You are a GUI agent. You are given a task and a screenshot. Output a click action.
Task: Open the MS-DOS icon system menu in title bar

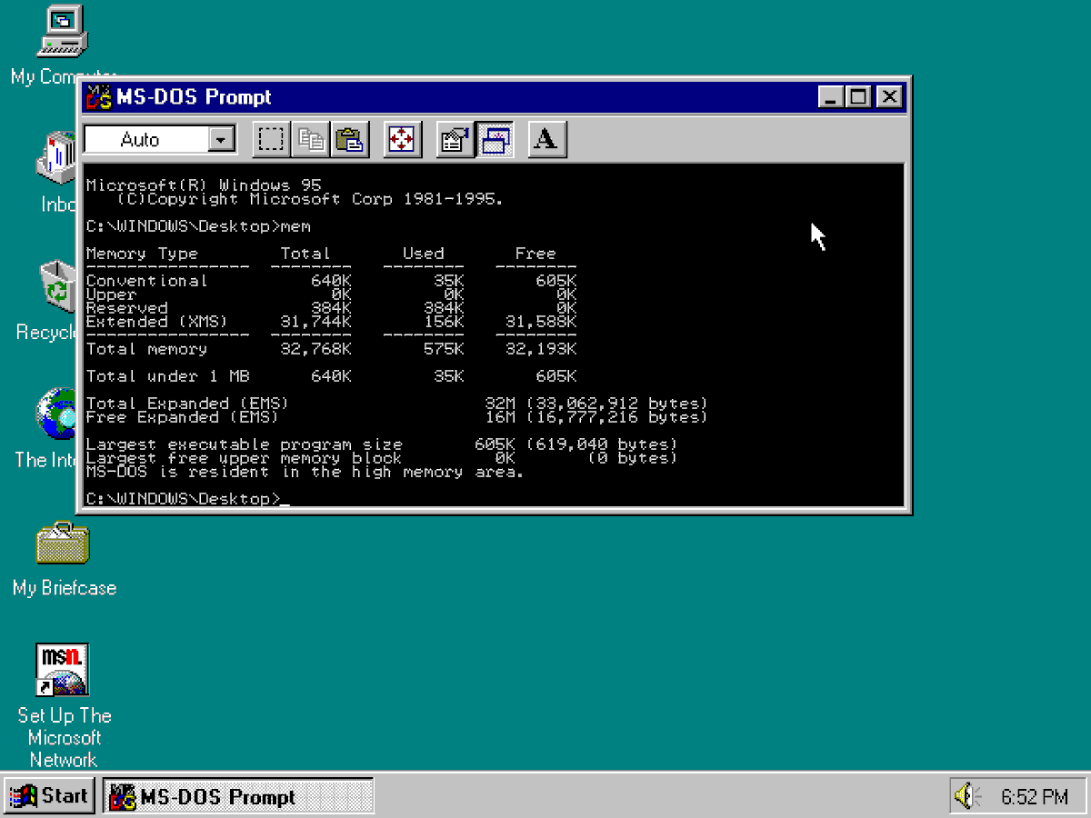[x=98, y=96]
